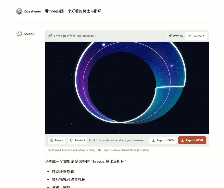Export the scene as JSON
This screenshot has height=188, width=224.
point(163,140)
